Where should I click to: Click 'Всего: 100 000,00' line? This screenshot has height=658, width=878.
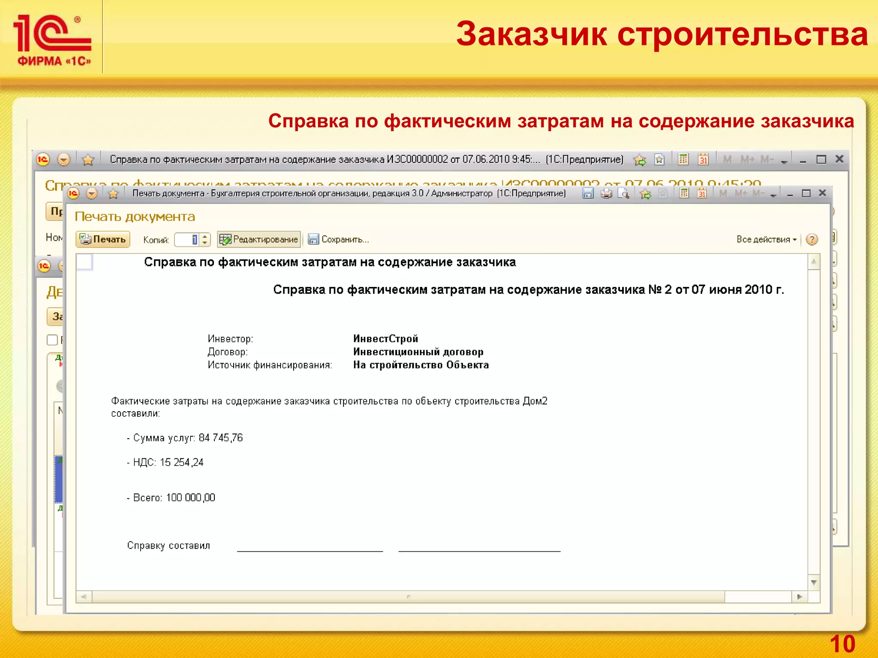[x=171, y=498]
